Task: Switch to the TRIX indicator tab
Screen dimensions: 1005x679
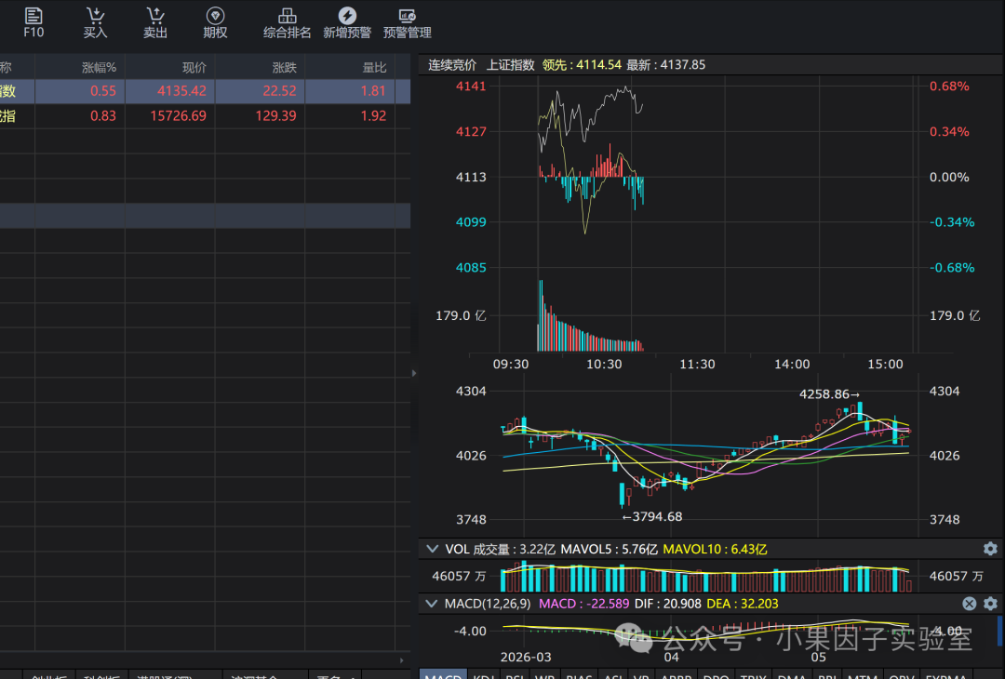Action: (753, 675)
